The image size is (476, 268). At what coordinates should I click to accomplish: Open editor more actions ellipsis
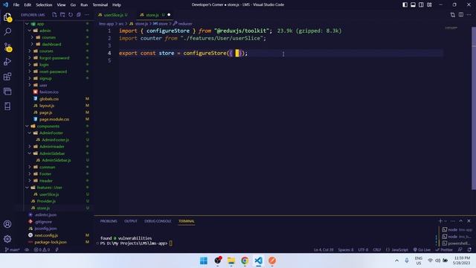(469, 15)
